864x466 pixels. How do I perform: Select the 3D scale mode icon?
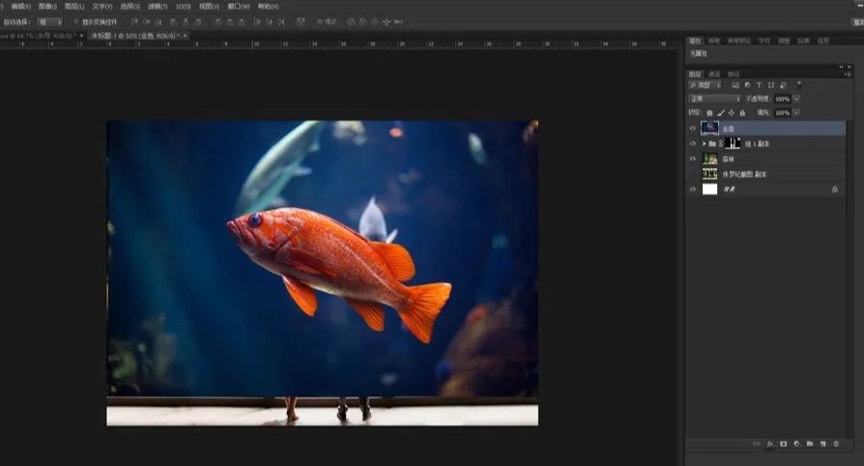pyautogui.click(x=398, y=21)
